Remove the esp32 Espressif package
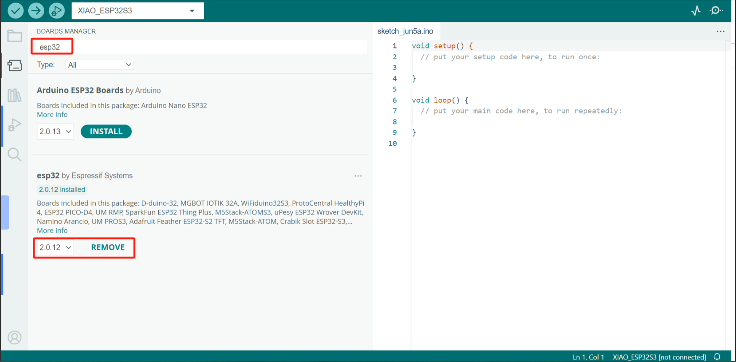The image size is (736, 362). coord(108,248)
